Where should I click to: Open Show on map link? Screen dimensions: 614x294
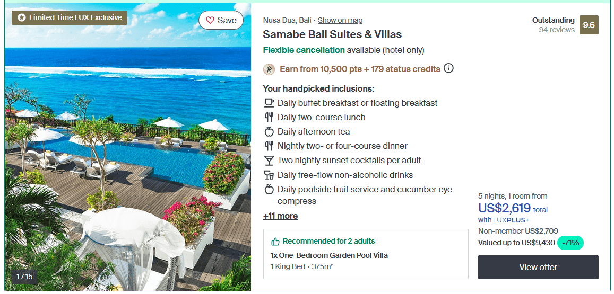point(340,20)
